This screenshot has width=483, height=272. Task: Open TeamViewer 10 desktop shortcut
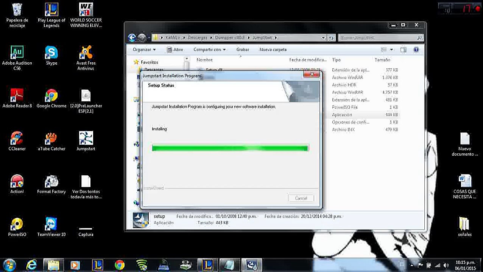[x=51, y=227]
